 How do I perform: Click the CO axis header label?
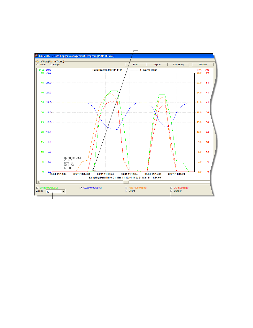[x=207, y=70]
